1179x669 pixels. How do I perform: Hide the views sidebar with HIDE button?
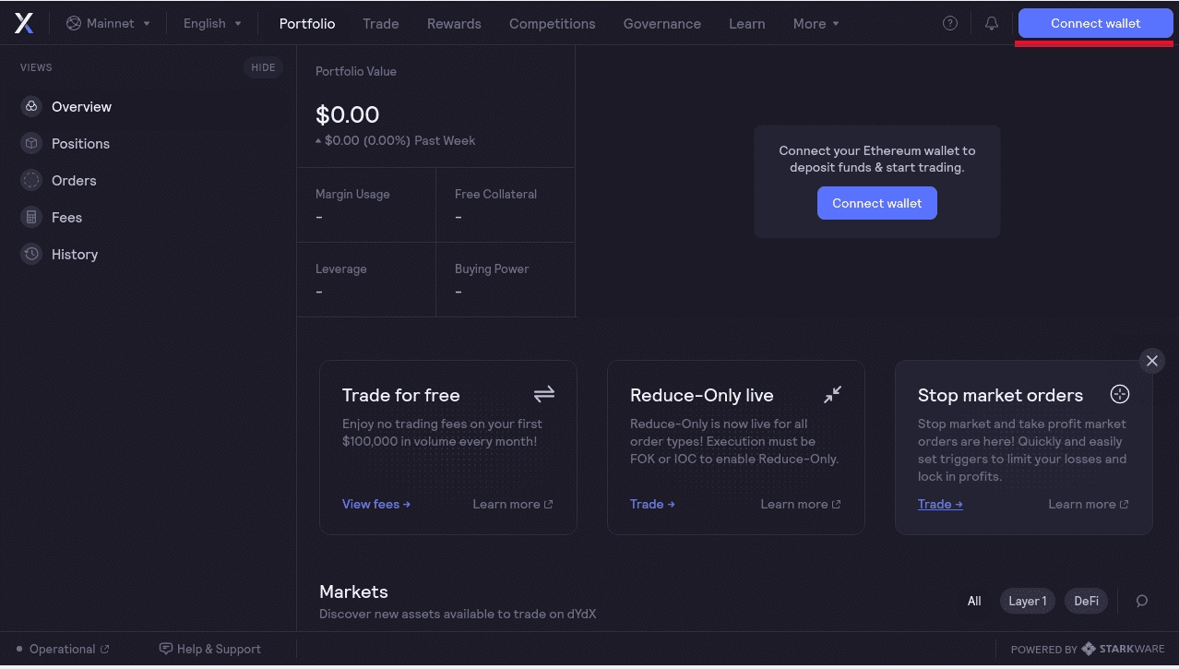click(x=264, y=67)
